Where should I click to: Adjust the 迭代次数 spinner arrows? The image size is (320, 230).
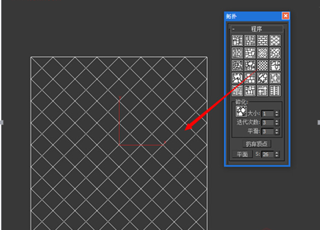pyautogui.click(x=277, y=122)
